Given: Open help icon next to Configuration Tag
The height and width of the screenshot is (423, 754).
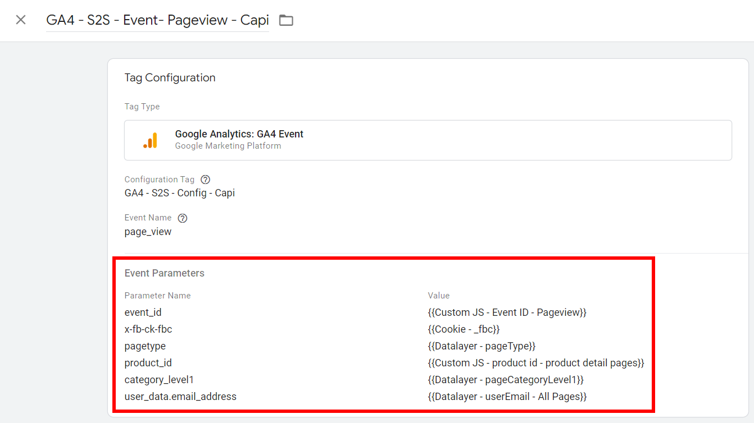Looking at the screenshot, I should 206,180.
